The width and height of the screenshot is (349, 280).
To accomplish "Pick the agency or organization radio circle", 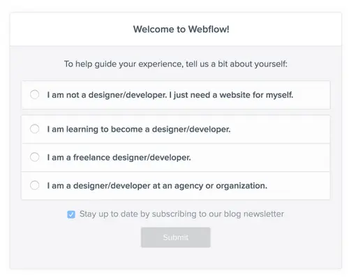I will pos(35,186).
